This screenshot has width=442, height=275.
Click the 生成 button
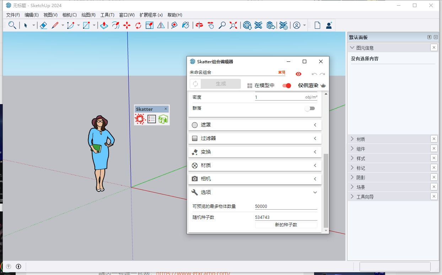[221, 84]
